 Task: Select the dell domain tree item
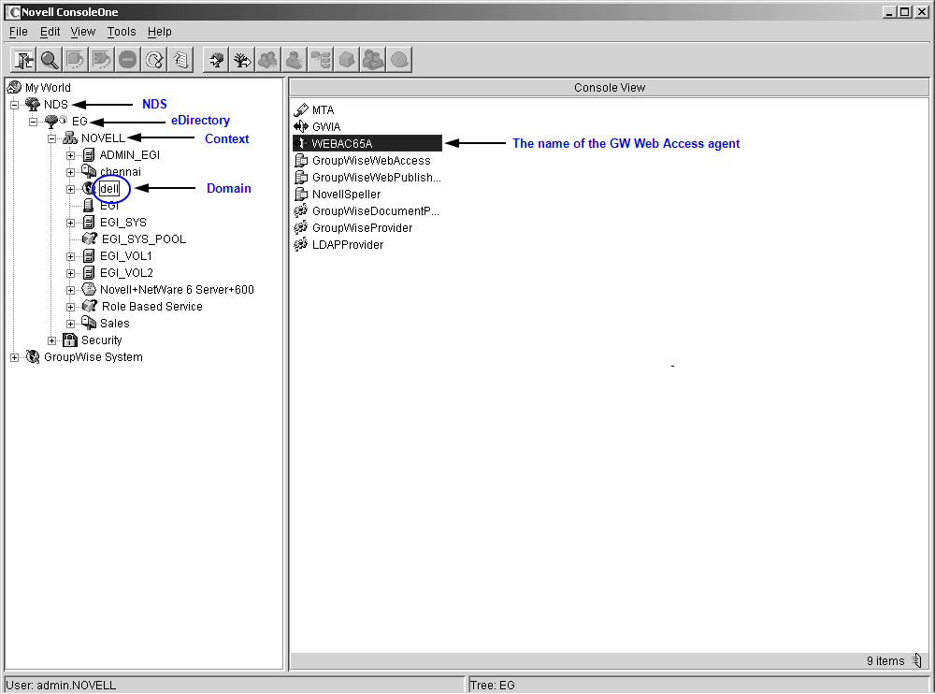(x=109, y=189)
